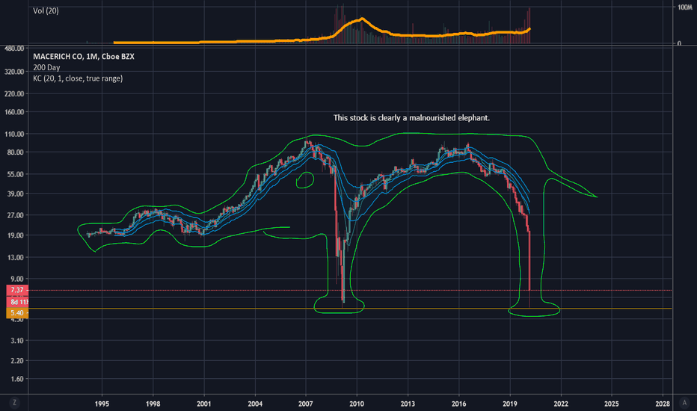Click the 8d 11h countdown label
Image resolution: width=697 pixels, height=411 pixels.
(17, 302)
